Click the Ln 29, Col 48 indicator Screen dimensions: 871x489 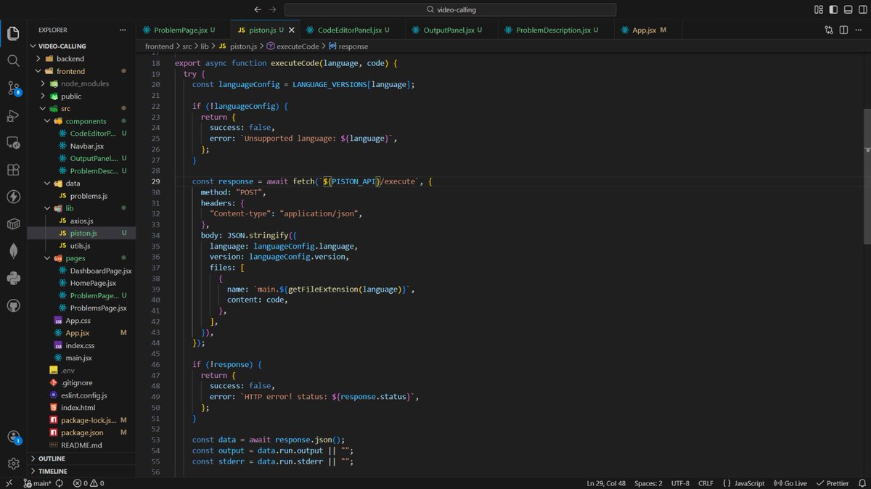605,483
